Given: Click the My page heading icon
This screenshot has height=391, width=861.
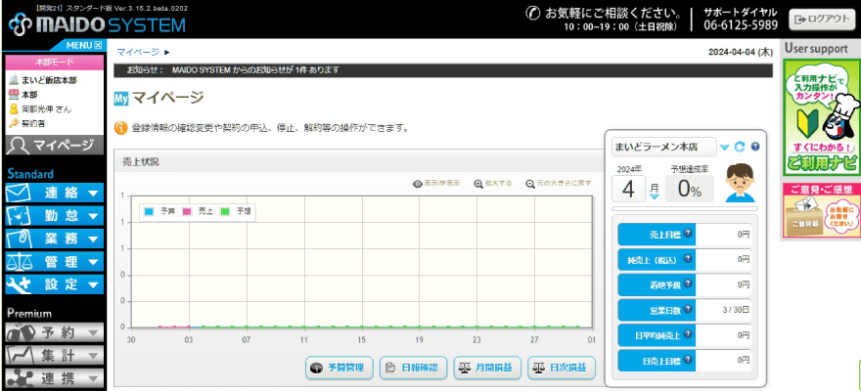Looking at the screenshot, I should tap(120, 99).
